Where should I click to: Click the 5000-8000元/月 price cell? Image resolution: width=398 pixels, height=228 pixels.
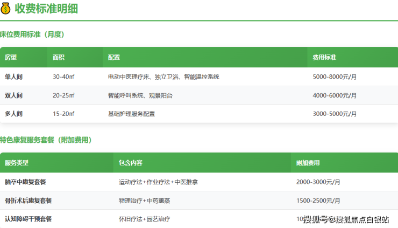[x=334, y=77]
